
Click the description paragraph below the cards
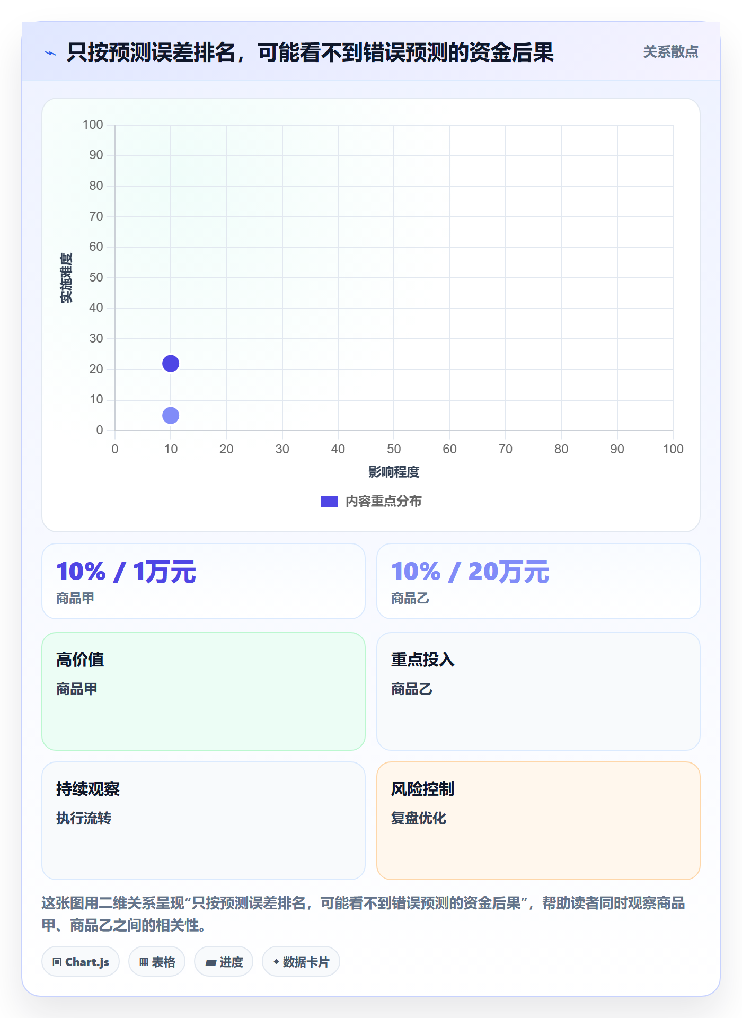[364, 914]
